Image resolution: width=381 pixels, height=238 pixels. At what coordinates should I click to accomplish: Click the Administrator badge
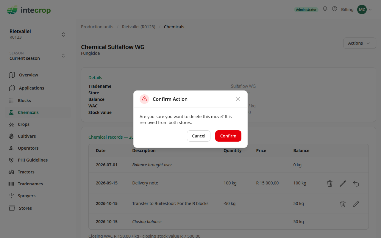306,10
